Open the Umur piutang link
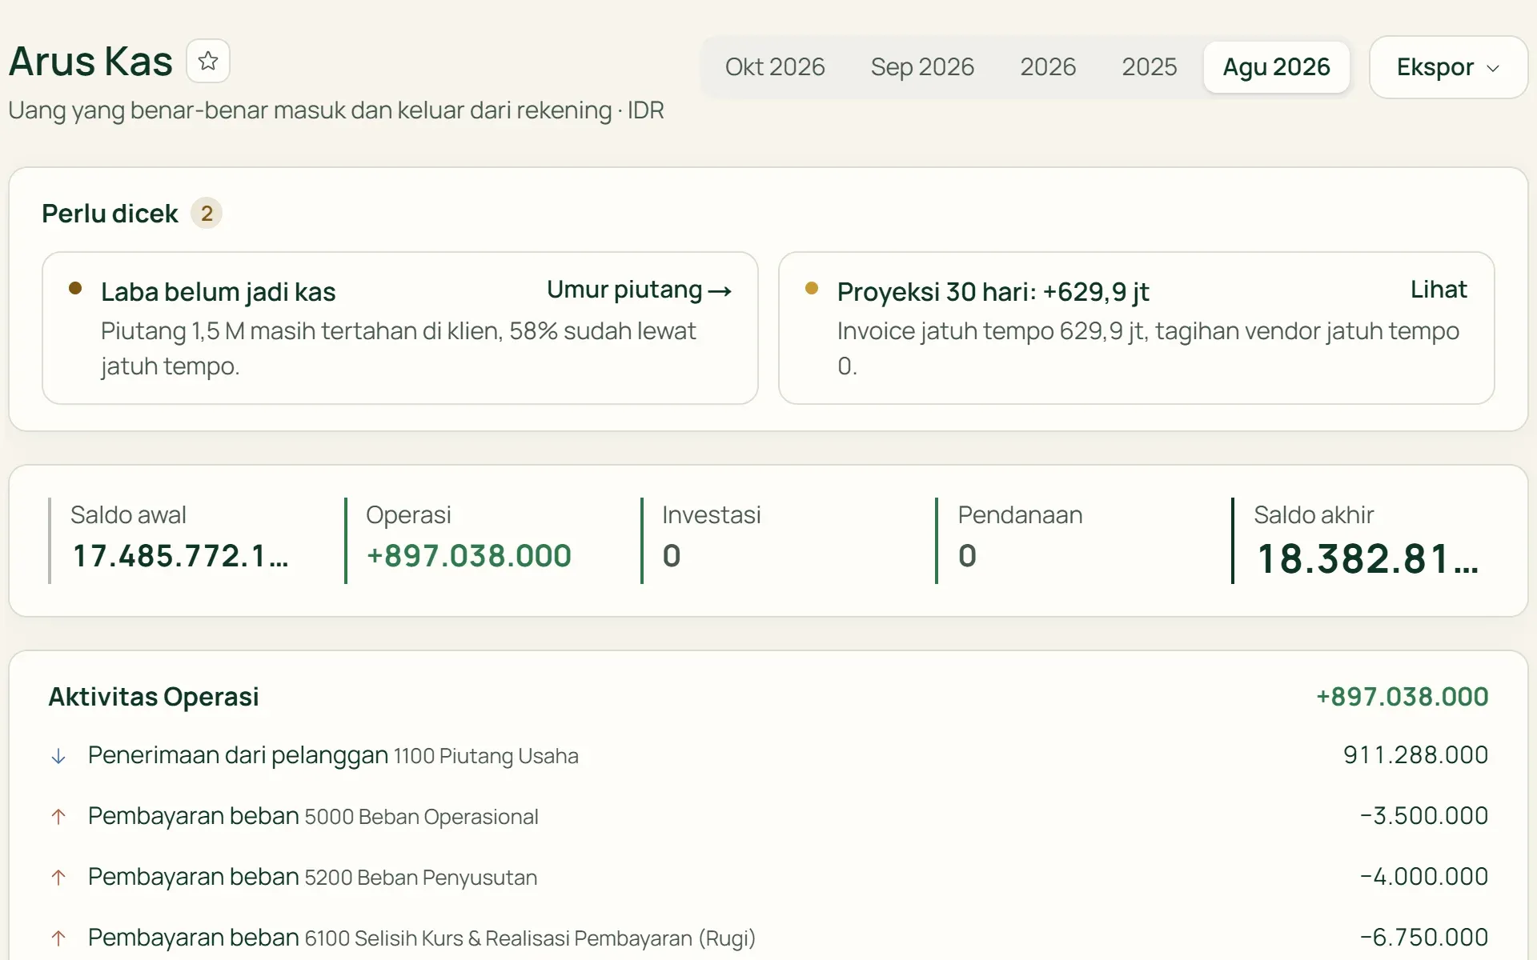1537x960 pixels. (639, 290)
